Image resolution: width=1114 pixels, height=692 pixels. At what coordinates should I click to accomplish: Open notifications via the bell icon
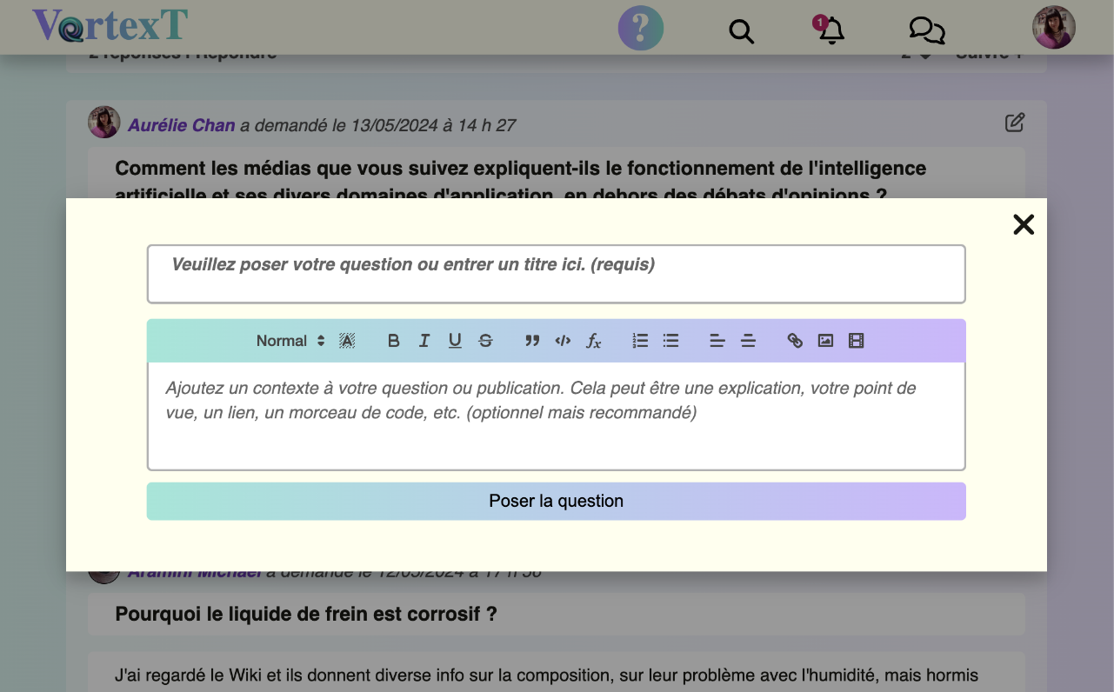(831, 30)
